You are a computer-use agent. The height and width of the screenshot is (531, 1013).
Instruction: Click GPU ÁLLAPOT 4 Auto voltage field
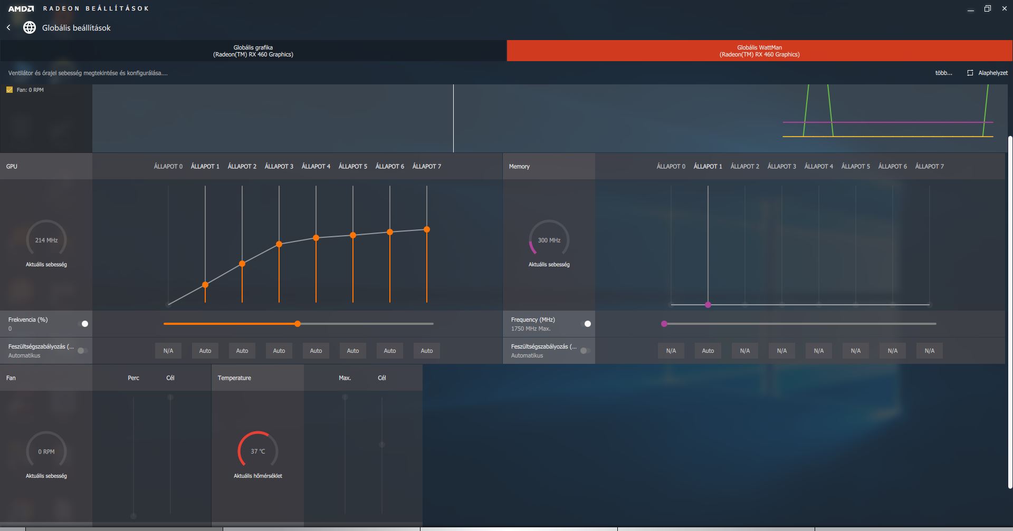[x=316, y=351]
